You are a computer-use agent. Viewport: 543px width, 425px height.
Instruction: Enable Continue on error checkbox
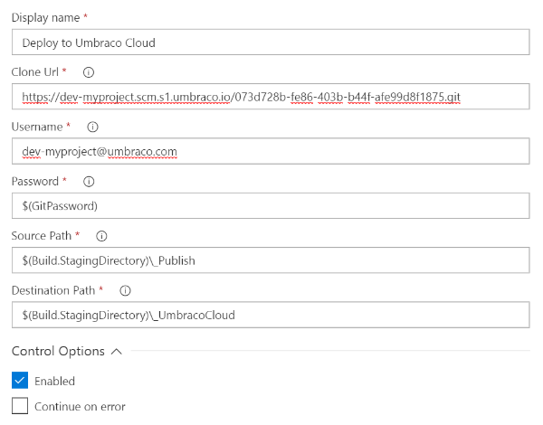coord(20,406)
